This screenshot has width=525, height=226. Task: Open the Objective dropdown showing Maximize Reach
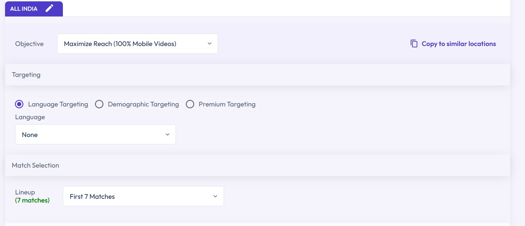(137, 43)
